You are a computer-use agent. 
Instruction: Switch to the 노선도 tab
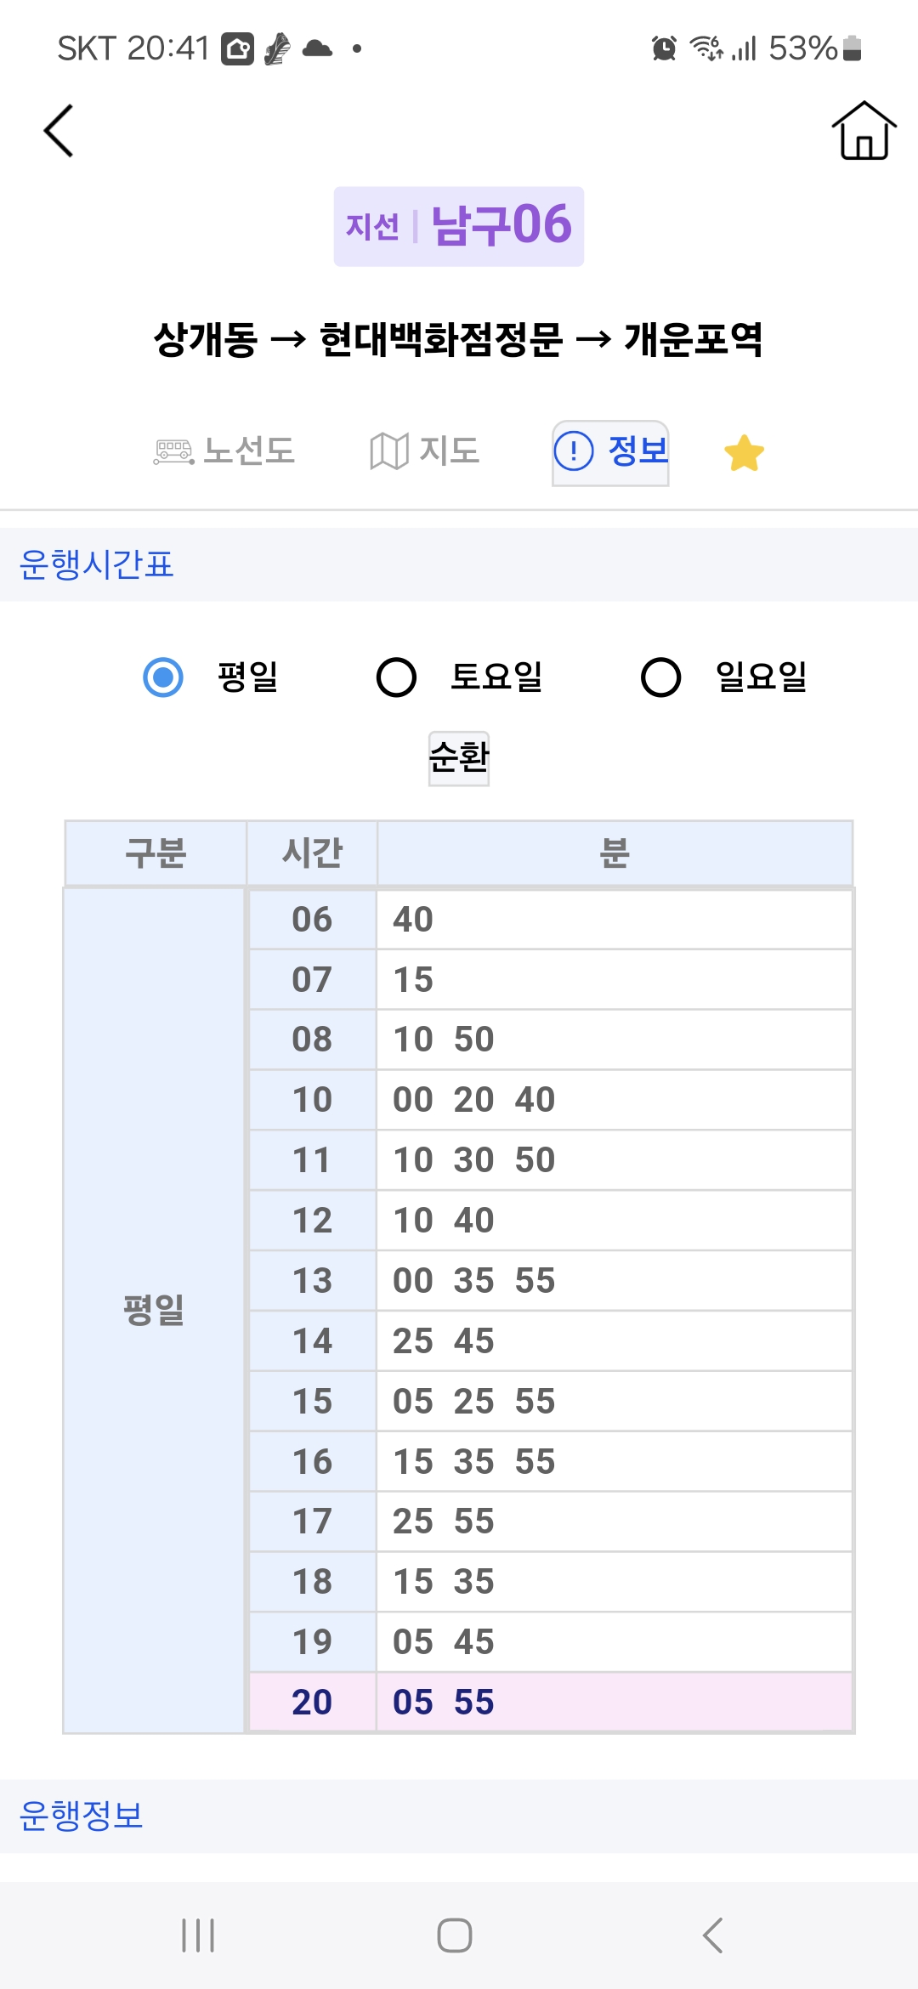point(249,451)
